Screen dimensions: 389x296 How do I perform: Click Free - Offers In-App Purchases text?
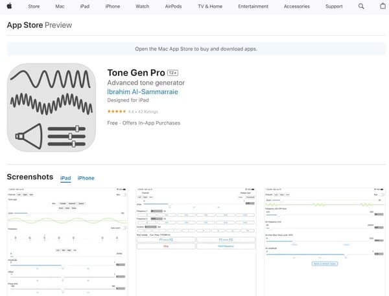(144, 123)
